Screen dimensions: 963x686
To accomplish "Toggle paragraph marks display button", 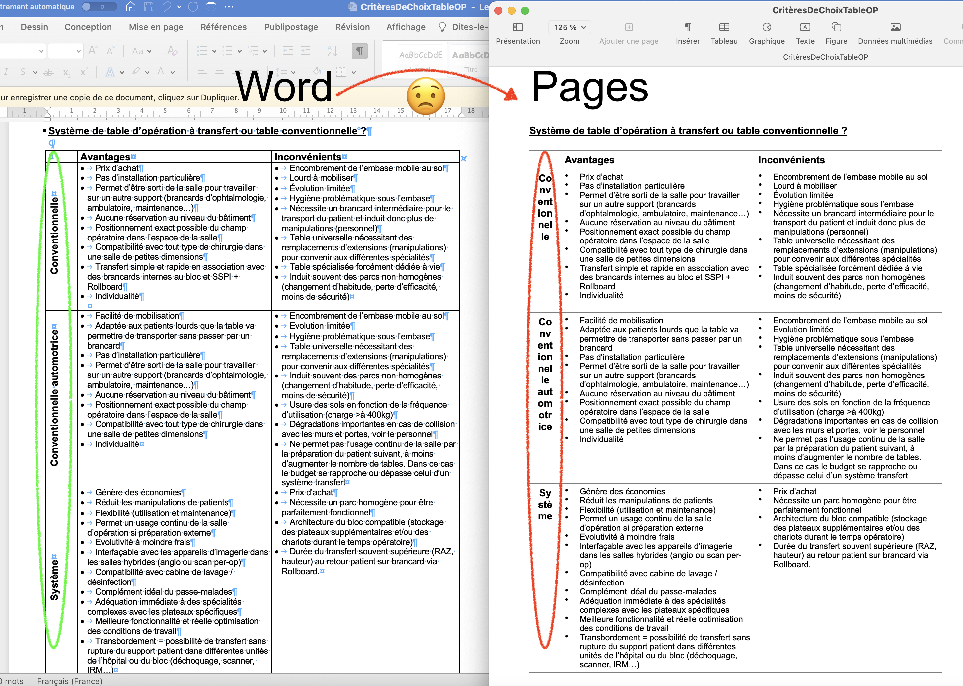I will click(x=360, y=51).
